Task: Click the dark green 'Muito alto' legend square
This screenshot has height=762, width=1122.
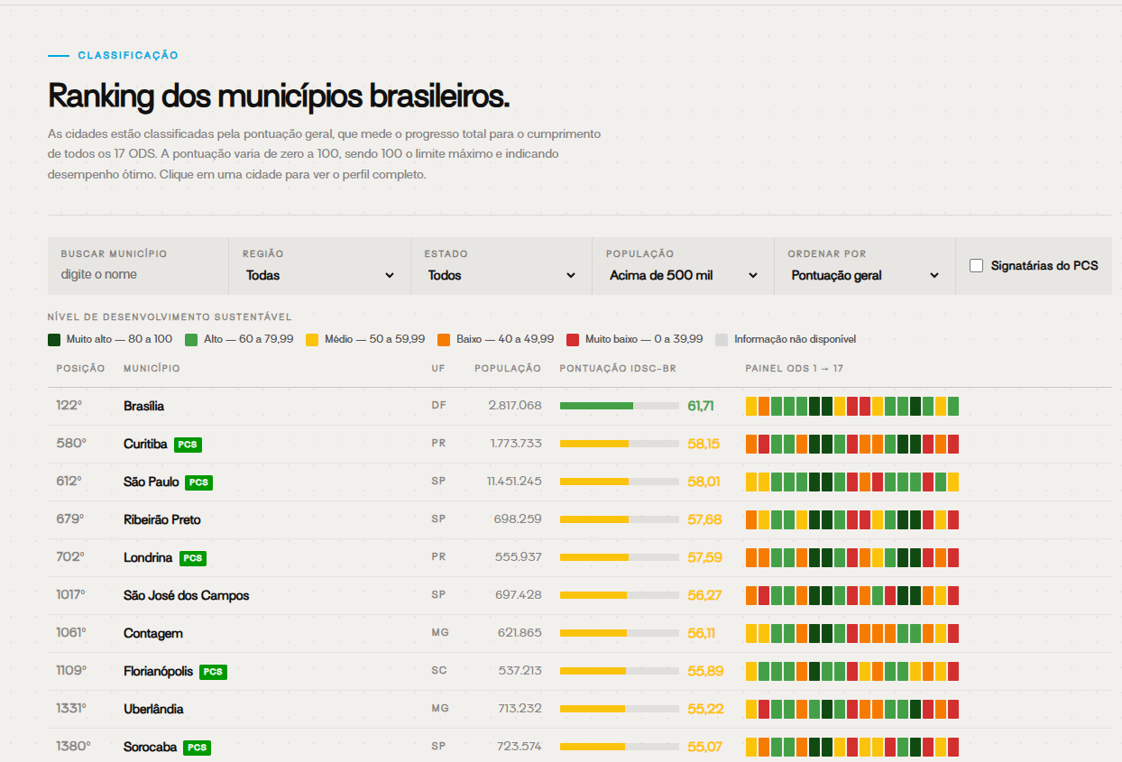Action: [54, 340]
